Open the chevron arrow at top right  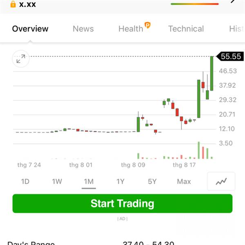[x=233, y=1]
